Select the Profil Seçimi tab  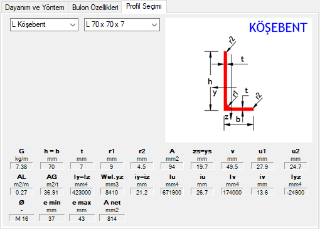tap(144, 7)
